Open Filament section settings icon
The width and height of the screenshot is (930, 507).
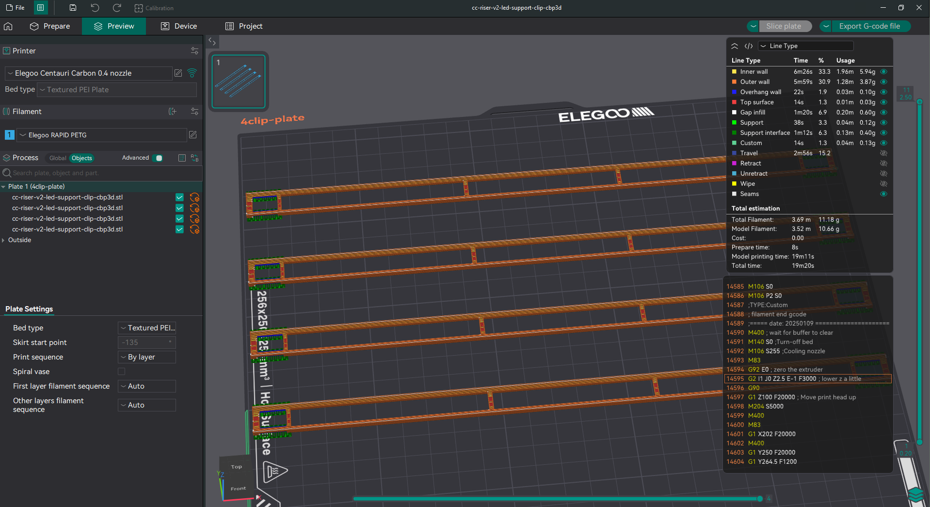tap(194, 111)
